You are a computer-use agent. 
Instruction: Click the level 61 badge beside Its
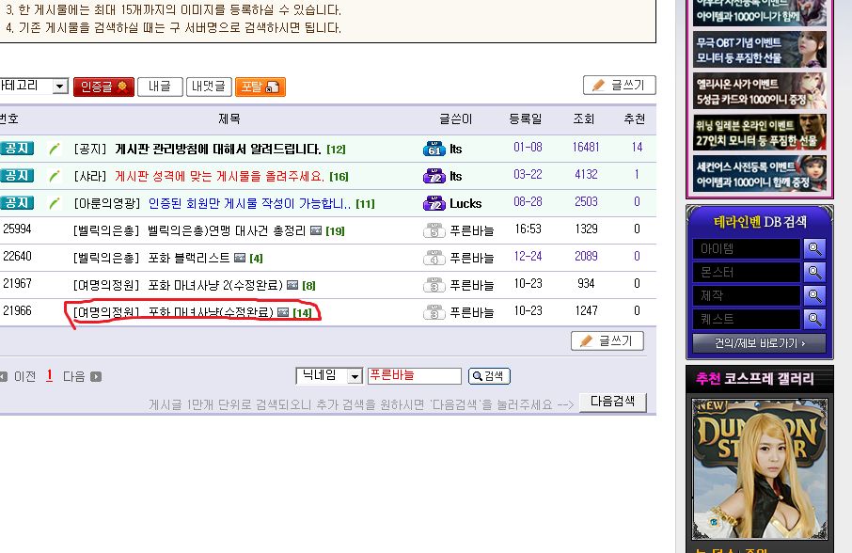click(x=434, y=149)
